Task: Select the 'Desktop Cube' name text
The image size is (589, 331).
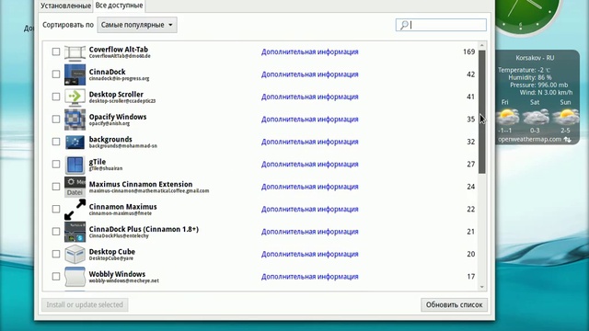Action: coord(112,252)
